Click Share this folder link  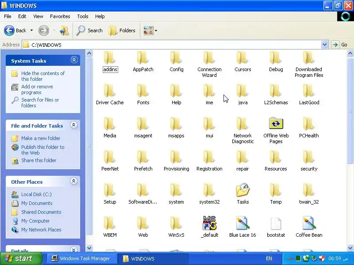click(x=38, y=160)
